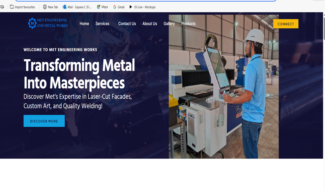Click the vertical scrollbar on the right

pos(323,26)
